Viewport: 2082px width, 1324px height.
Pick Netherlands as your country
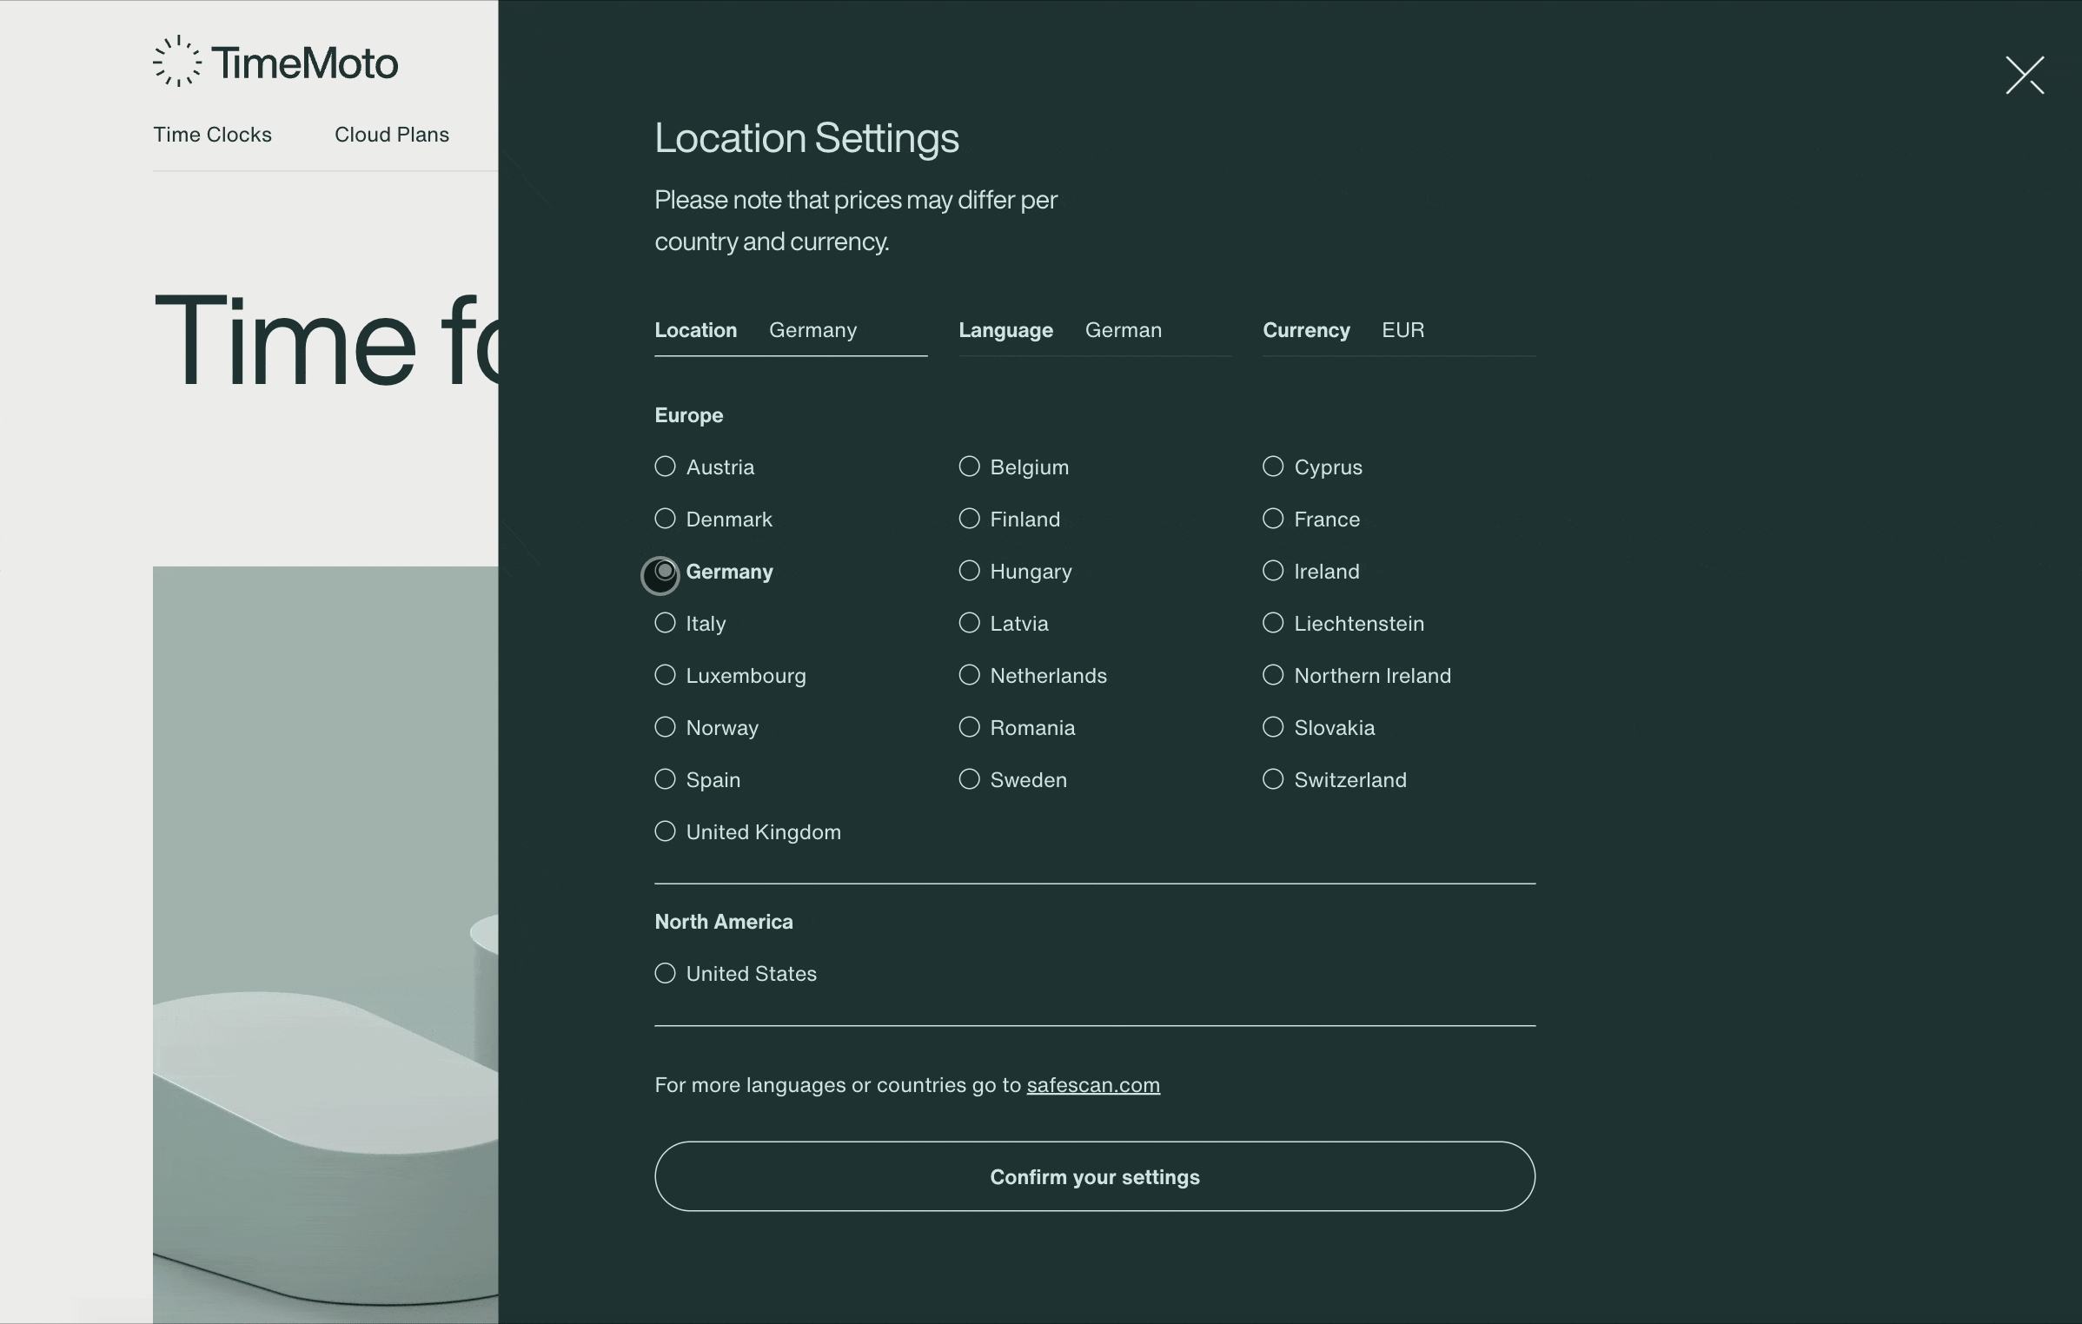pyautogui.click(x=969, y=675)
